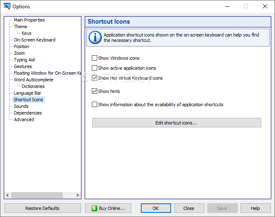Open Advanced settings
Screen dimensions: 275x217
[24, 119]
